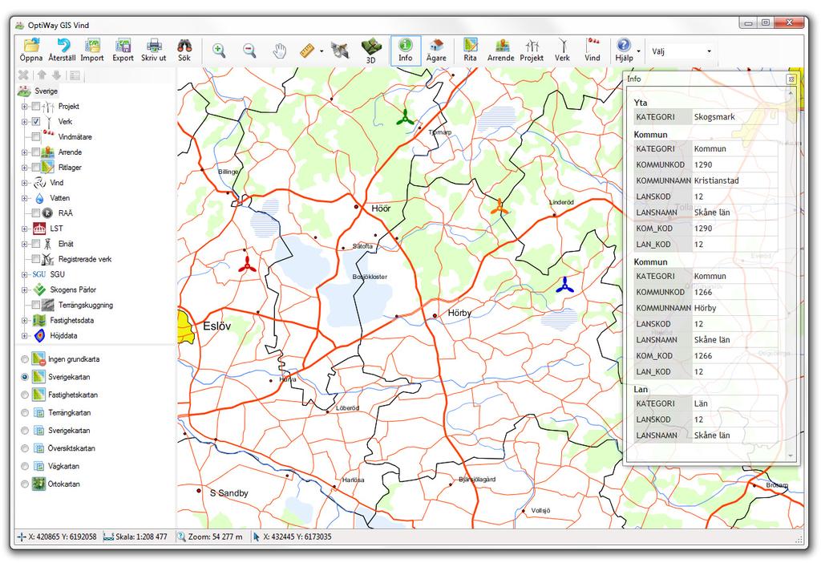
Task: Select the zoom out magnifier tool
Action: click(249, 51)
